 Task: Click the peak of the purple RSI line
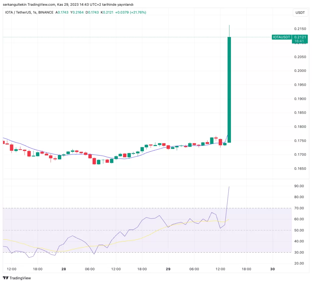229,187
